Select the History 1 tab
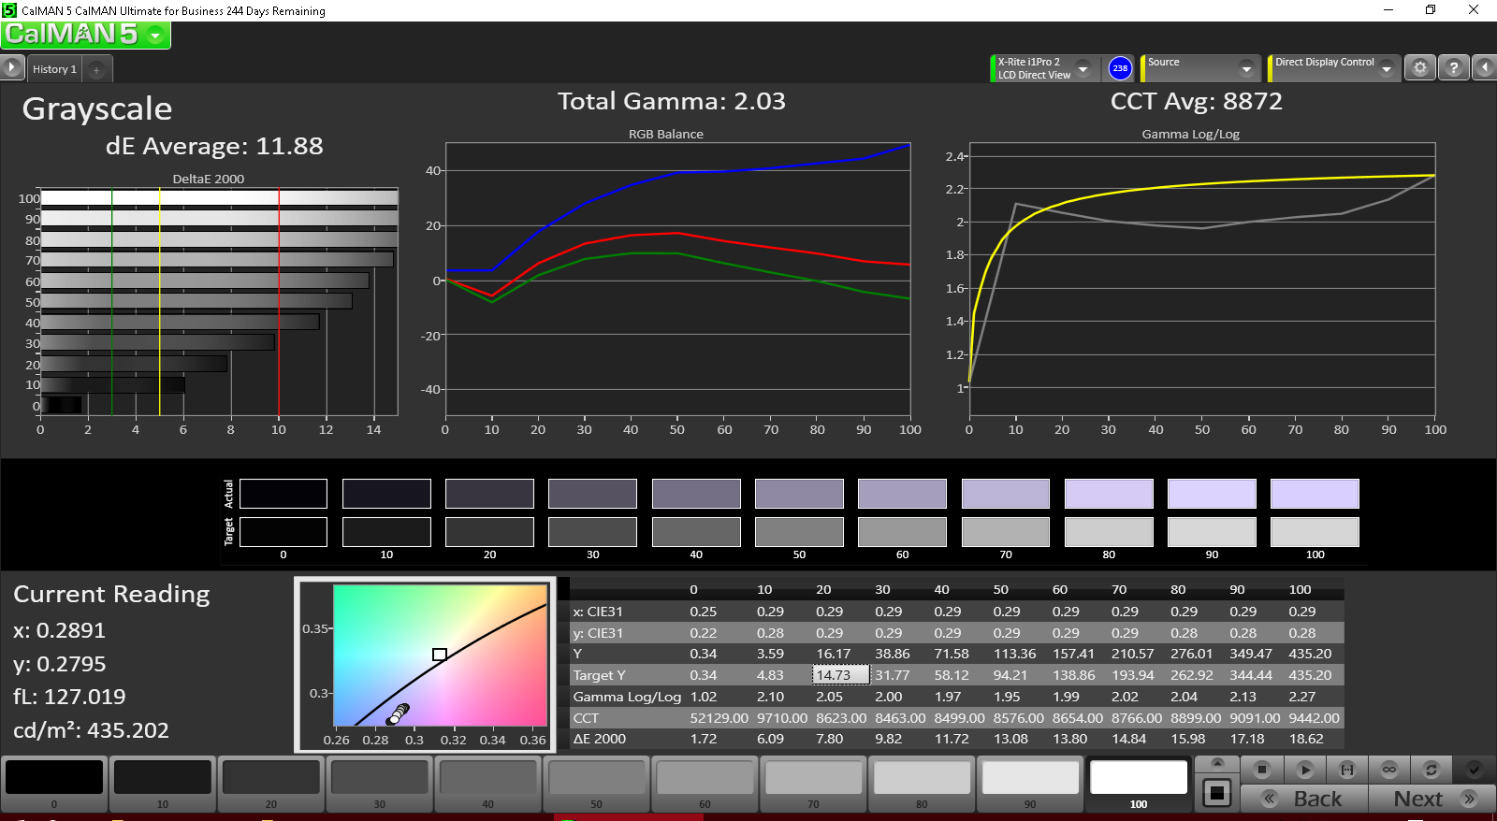Viewport: 1497px width, 821px height. (54, 69)
